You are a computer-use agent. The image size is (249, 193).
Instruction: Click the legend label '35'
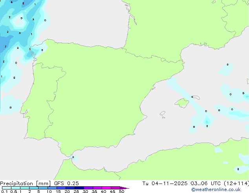[94, 191]
